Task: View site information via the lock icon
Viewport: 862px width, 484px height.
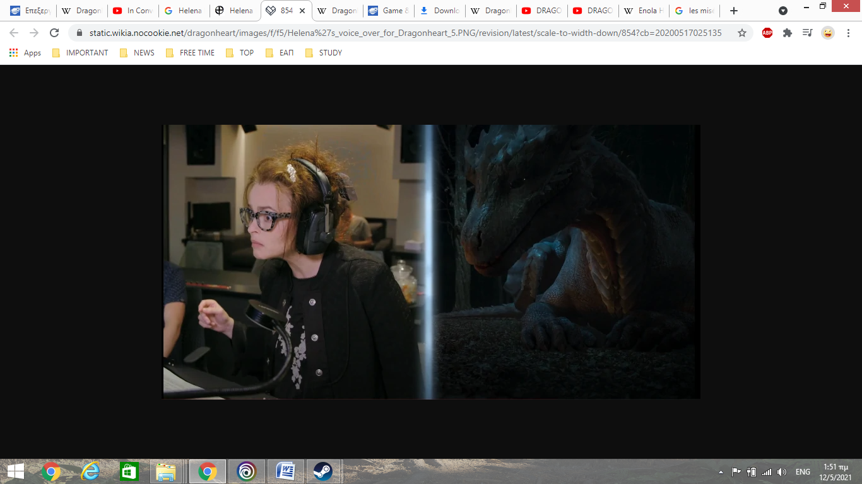Action: 80,33
